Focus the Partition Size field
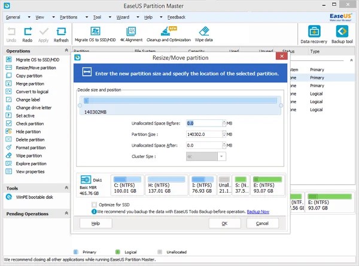 [204, 134]
